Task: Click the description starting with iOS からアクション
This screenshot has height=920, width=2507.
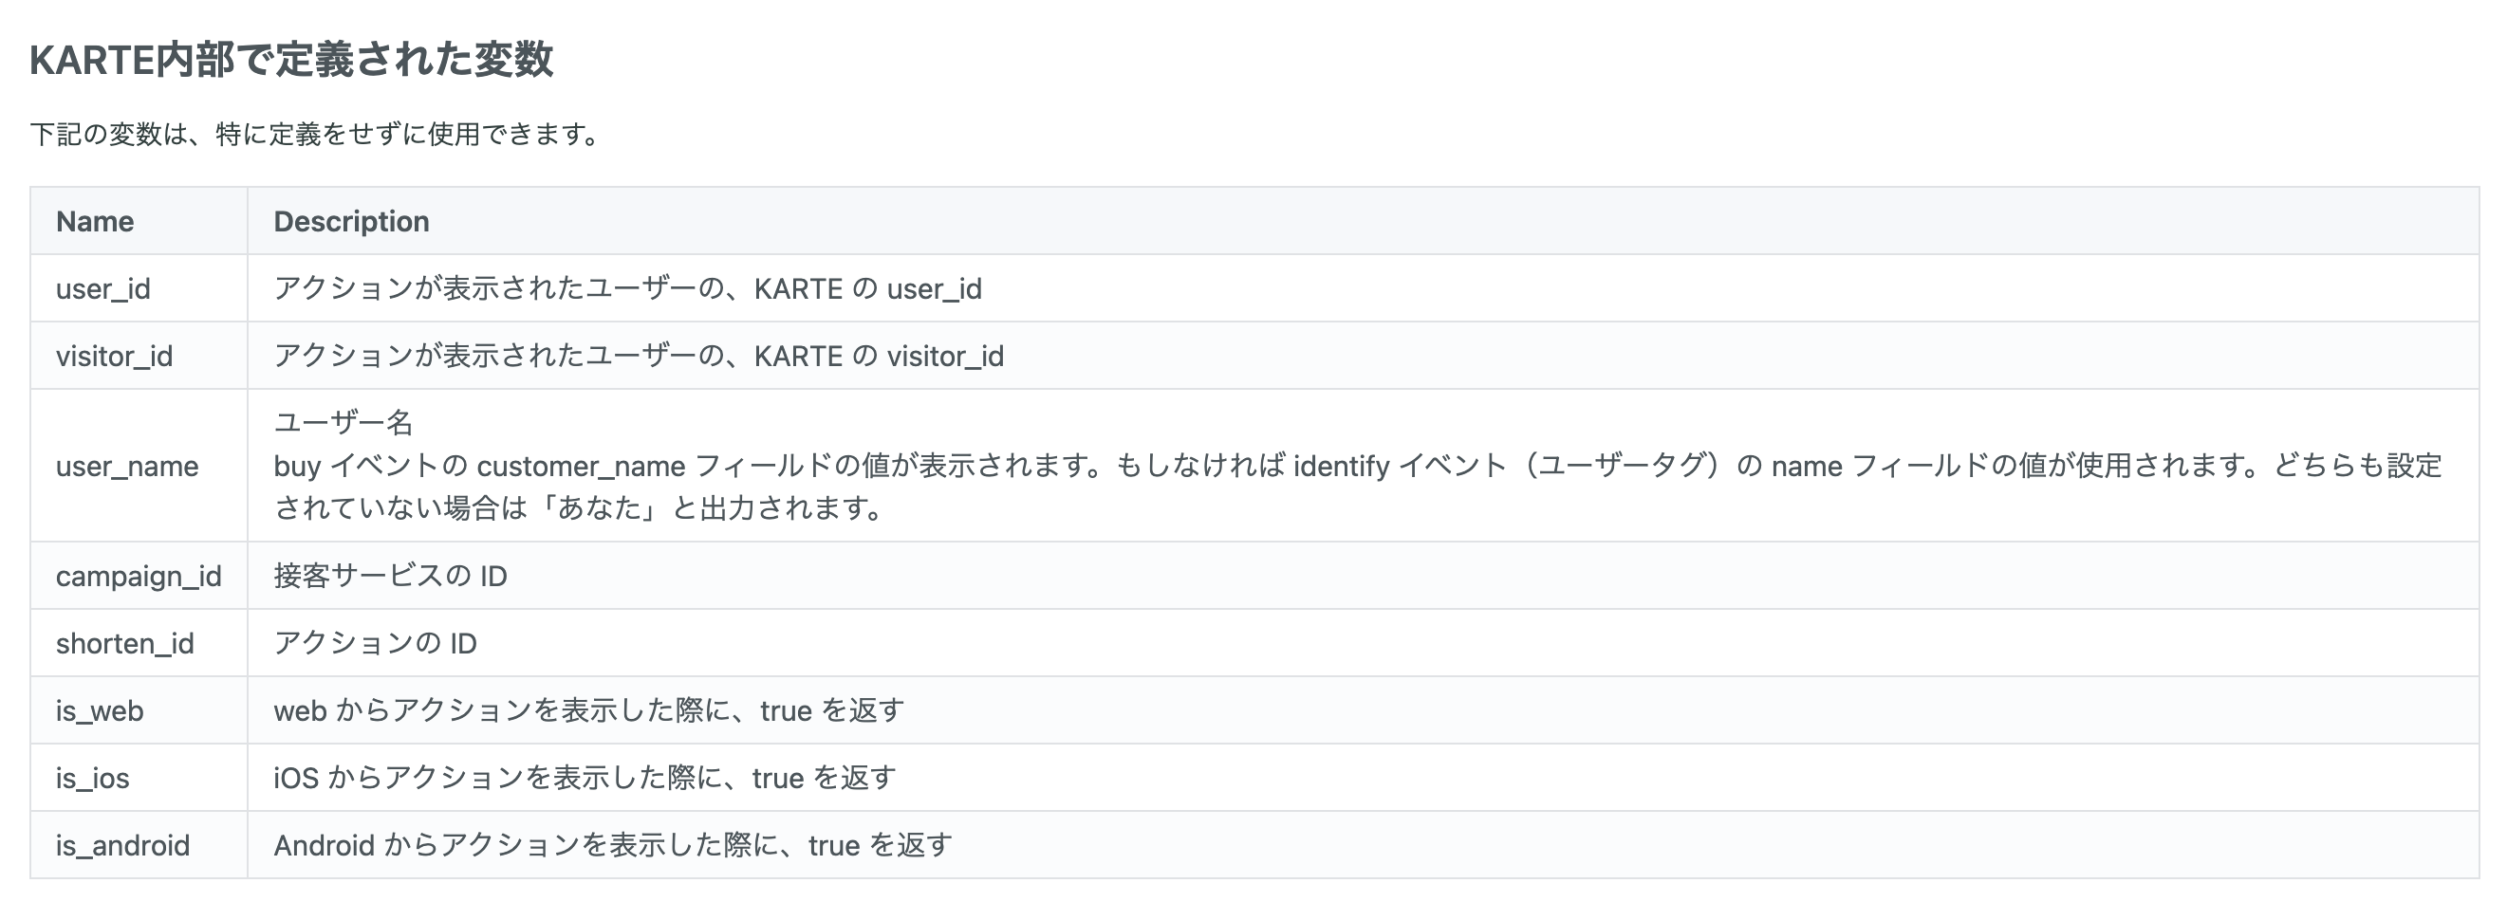Action: [584, 778]
